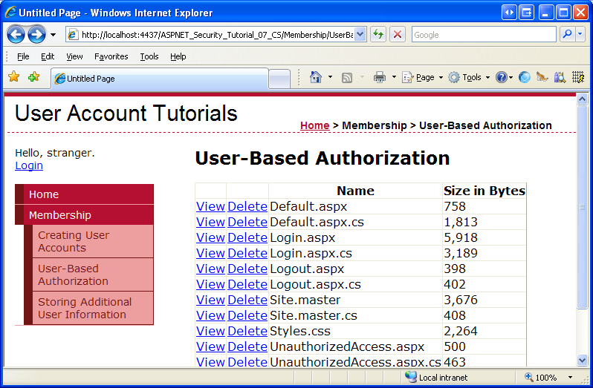Viewport: 593px width, 388px height.
Task: Click the 5,918 size value
Action: click(461, 238)
